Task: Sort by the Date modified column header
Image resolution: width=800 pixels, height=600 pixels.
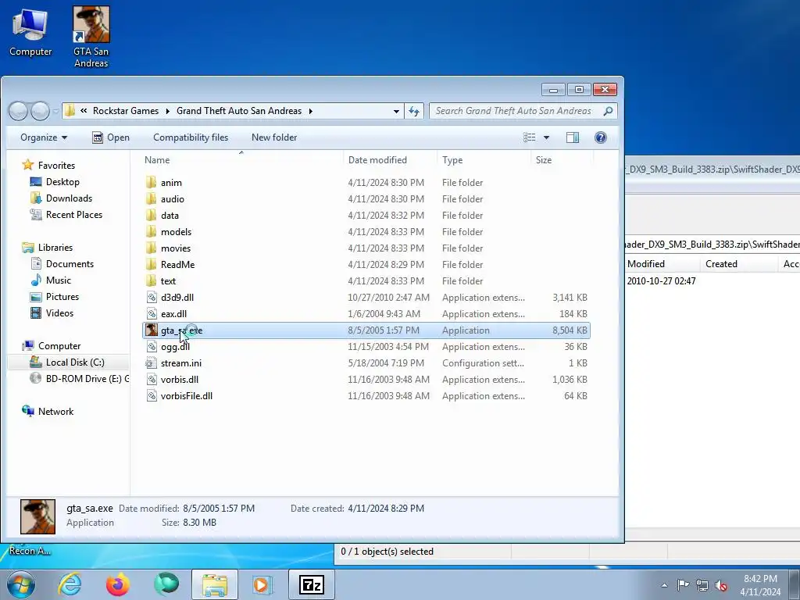Action: pos(391,159)
